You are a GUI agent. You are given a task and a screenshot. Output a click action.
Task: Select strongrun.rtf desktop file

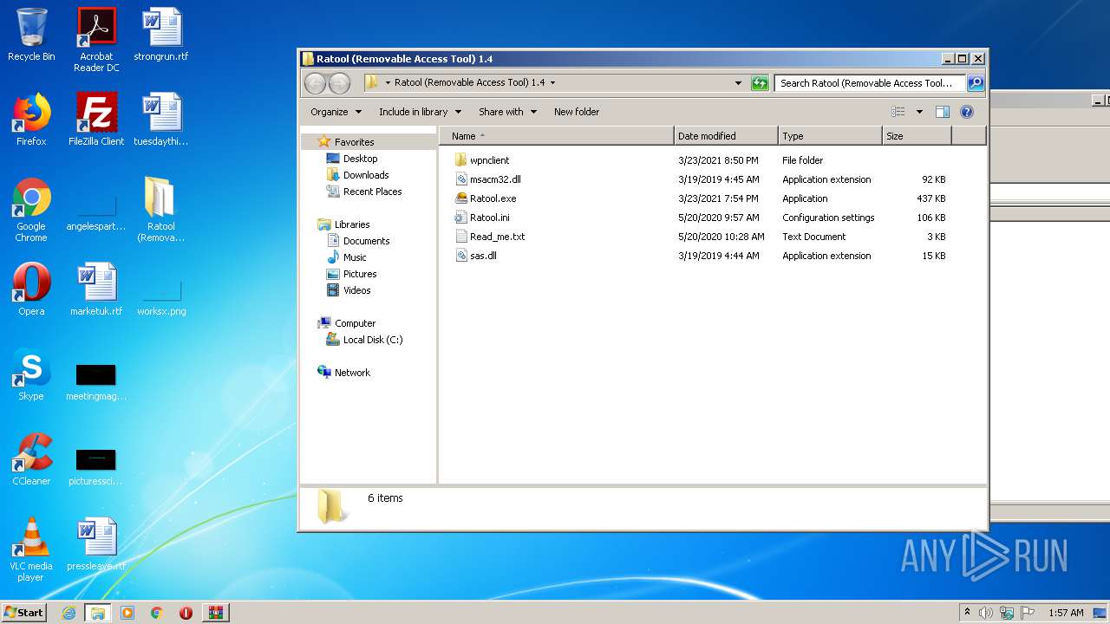tap(161, 35)
